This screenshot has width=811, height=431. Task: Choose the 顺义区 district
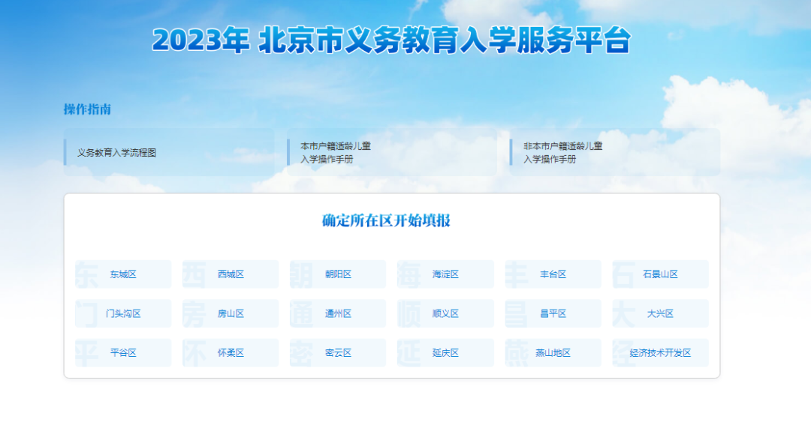click(x=445, y=313)
